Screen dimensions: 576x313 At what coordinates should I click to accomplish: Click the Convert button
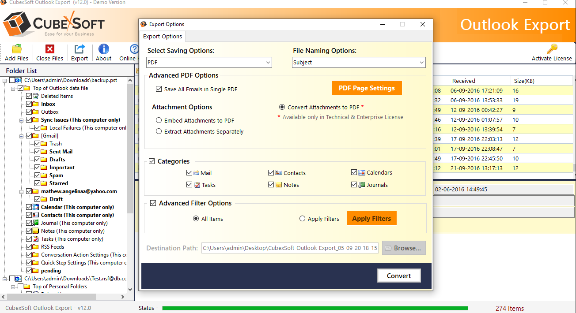coord(399,276)
